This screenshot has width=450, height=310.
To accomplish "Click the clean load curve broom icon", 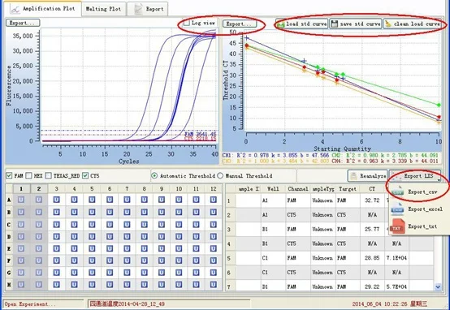I will (388, 24).
